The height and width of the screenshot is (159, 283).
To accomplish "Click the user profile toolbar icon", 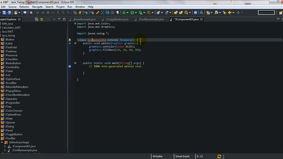I will [16, 12].
